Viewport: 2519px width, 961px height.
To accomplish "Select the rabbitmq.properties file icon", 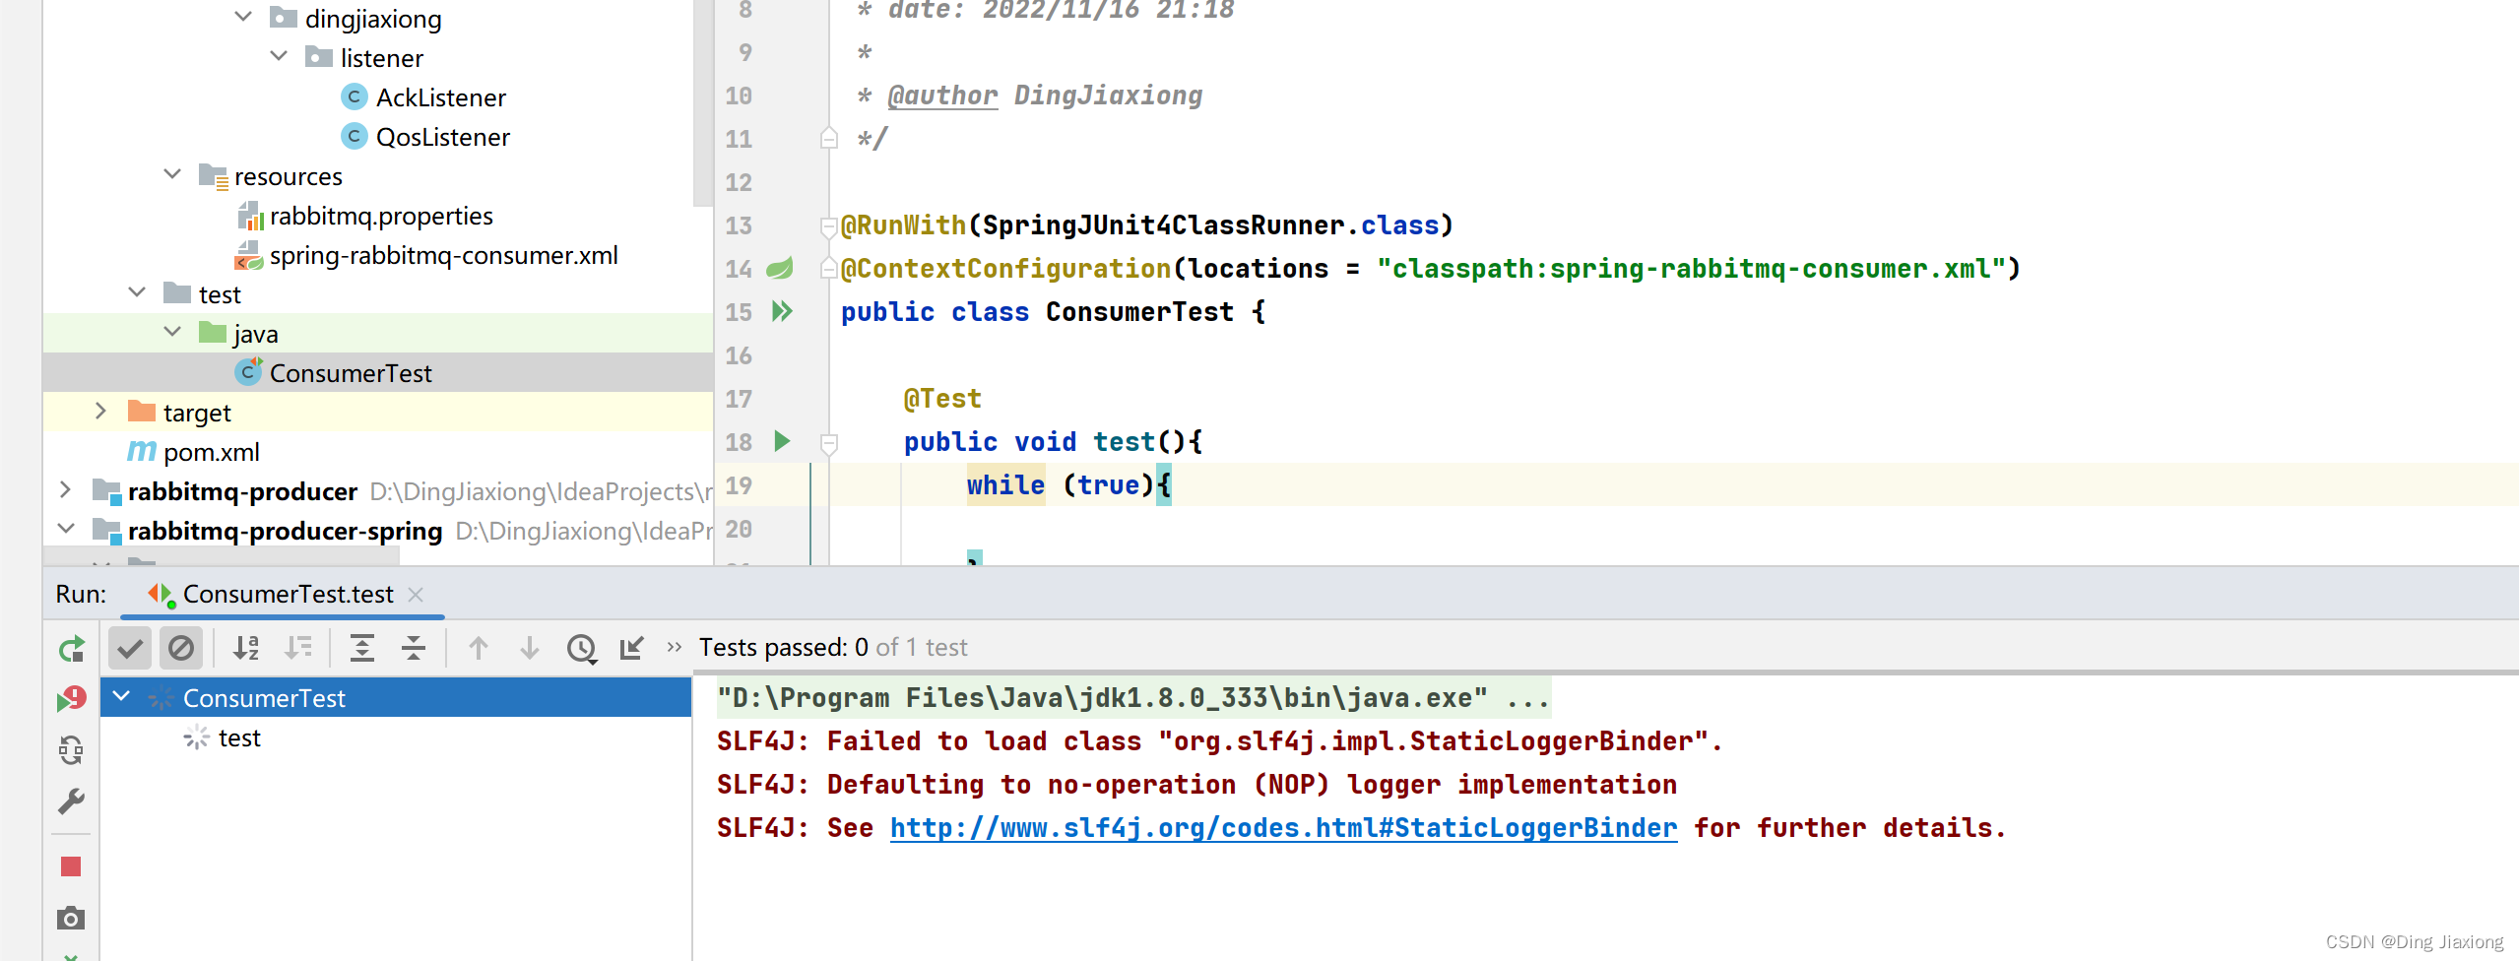I will (250, 216).
